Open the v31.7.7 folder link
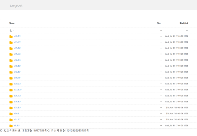 17,119
